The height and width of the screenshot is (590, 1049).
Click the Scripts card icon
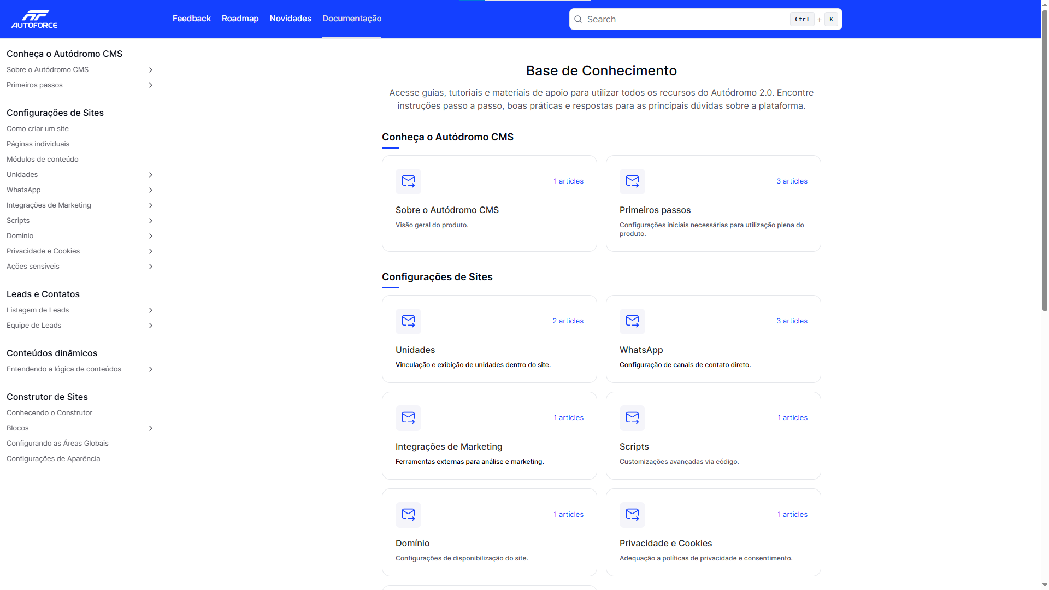pos(632,418)
